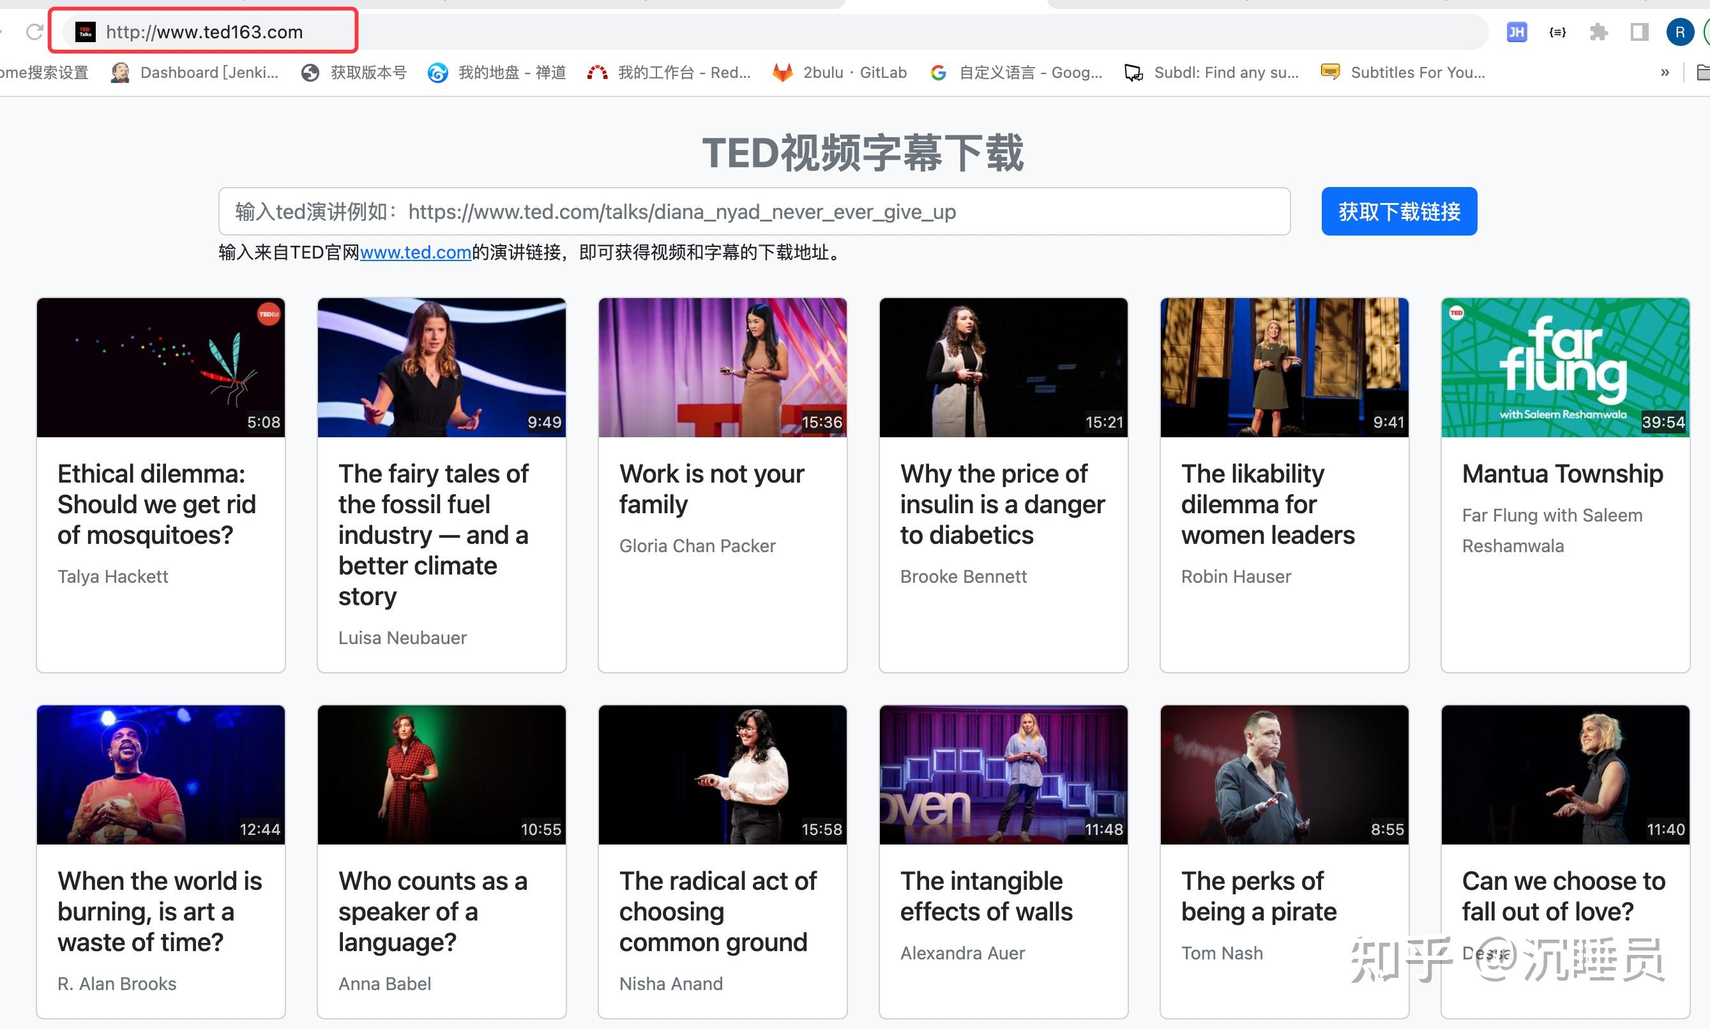Click title Work is not your family
The image size is (1710, 1029).
click(x=711, y=489)
